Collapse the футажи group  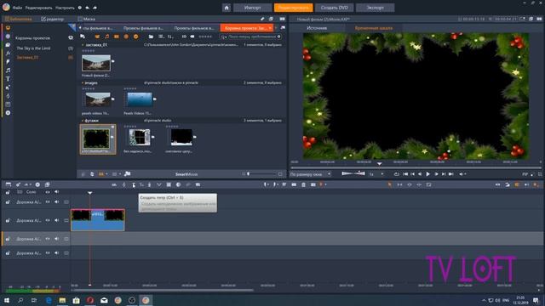83,121
